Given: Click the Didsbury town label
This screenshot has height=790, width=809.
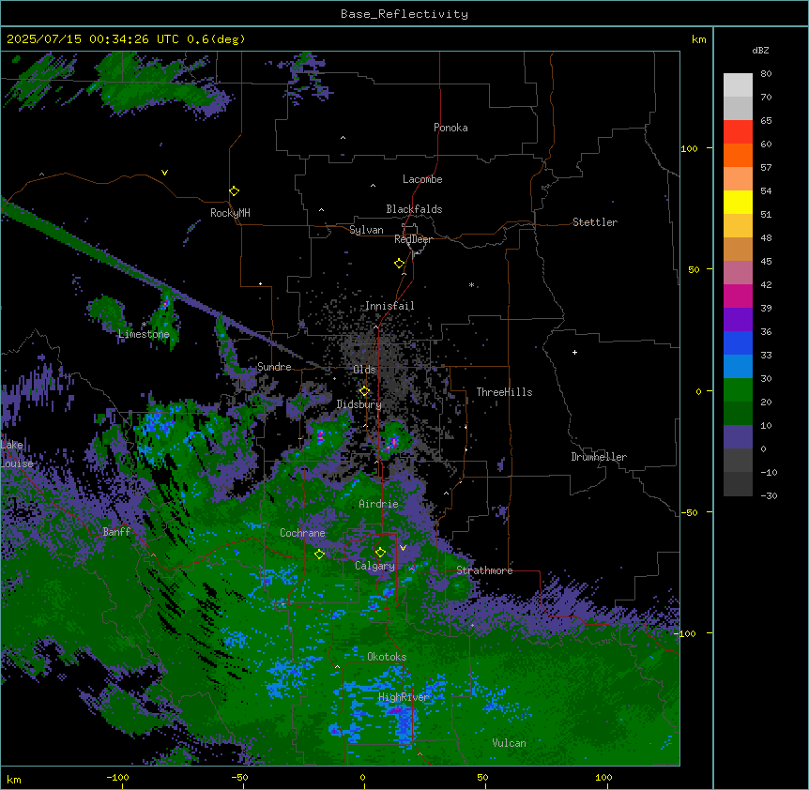Looking at the screenshot, I should point(359,404).
